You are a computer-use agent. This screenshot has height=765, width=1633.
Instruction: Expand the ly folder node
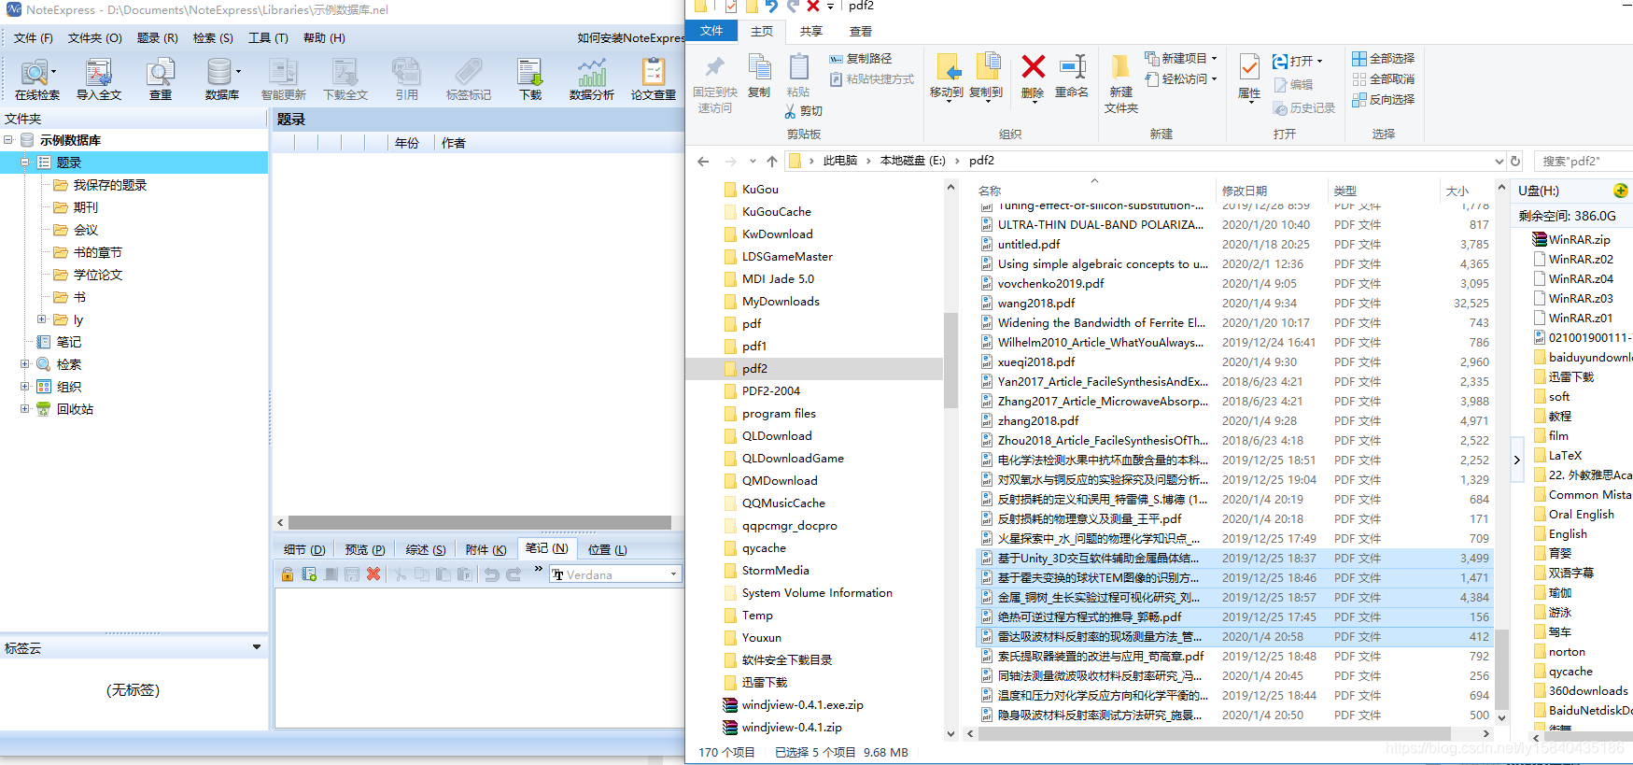pyautogui.click(x=41, y=319)
